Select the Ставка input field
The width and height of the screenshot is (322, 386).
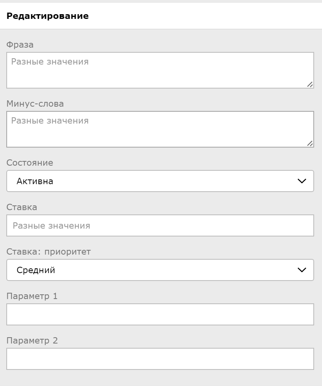point(160,225)
